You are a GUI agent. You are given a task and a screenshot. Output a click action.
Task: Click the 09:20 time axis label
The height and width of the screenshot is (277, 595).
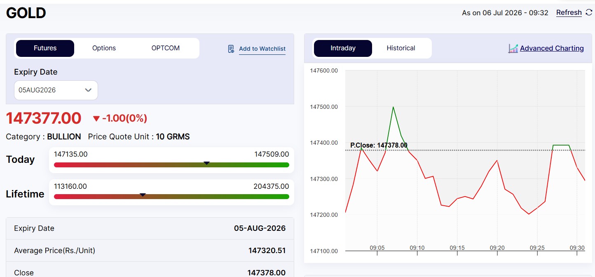pos(497,248)
